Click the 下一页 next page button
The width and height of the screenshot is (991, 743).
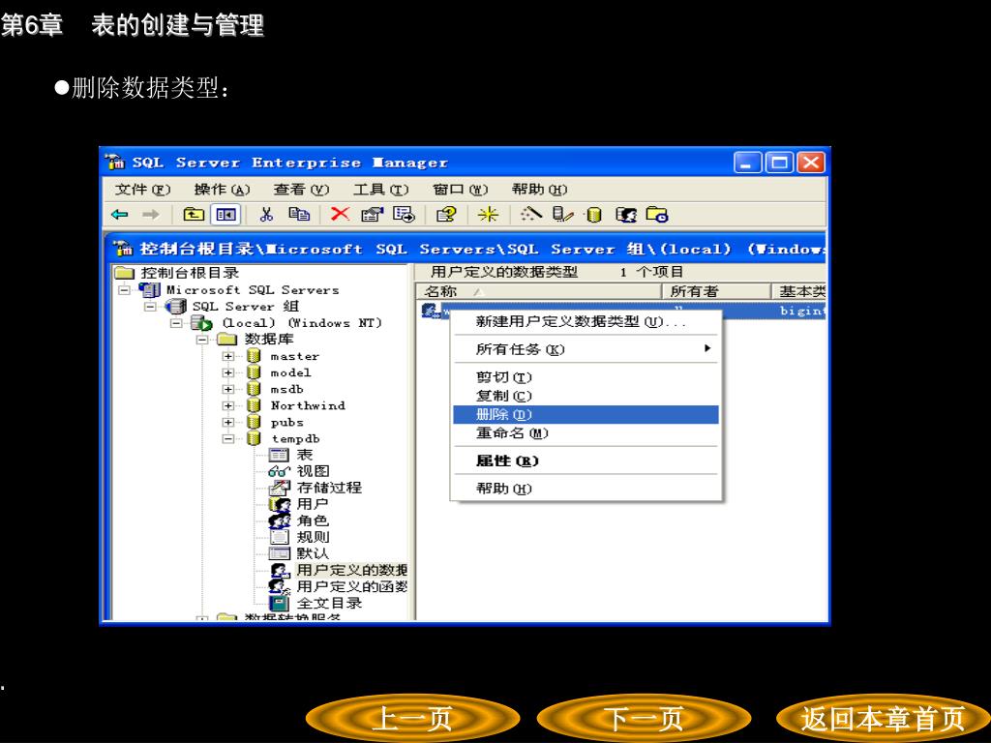(644, 719)
